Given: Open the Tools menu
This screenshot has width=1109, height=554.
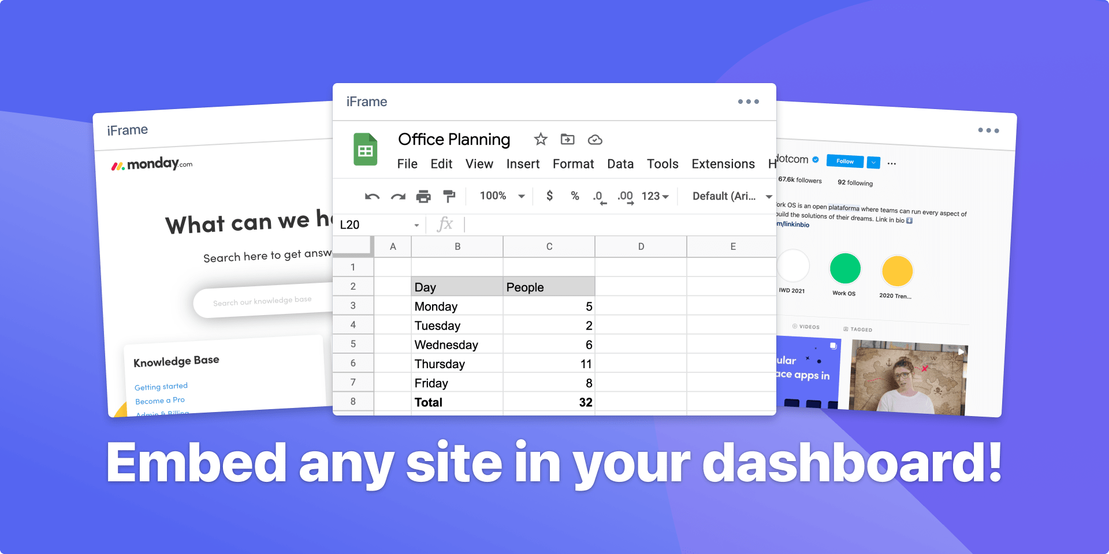Looking at the screenshot, I should point(663,164).
